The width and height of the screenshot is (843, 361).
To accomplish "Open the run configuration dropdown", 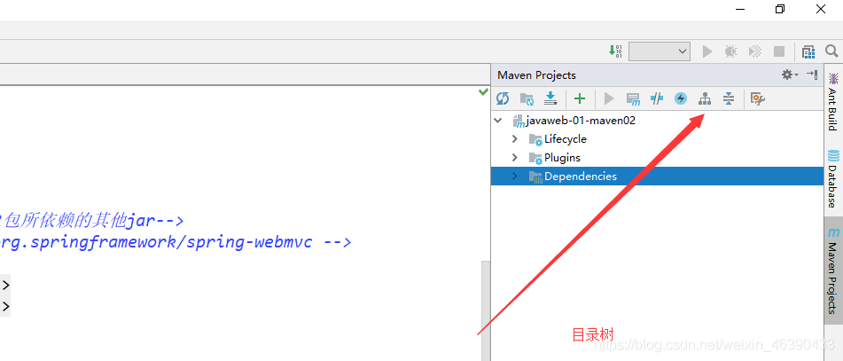I will coord(660,51).
